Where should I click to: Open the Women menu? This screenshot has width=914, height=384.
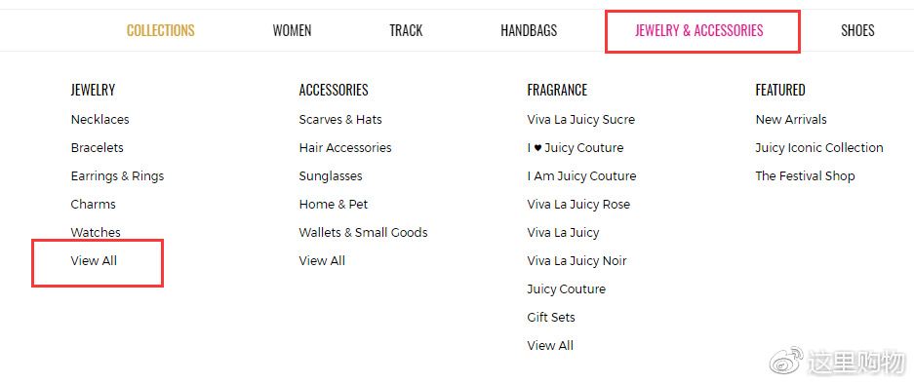[x=292, y=30]
